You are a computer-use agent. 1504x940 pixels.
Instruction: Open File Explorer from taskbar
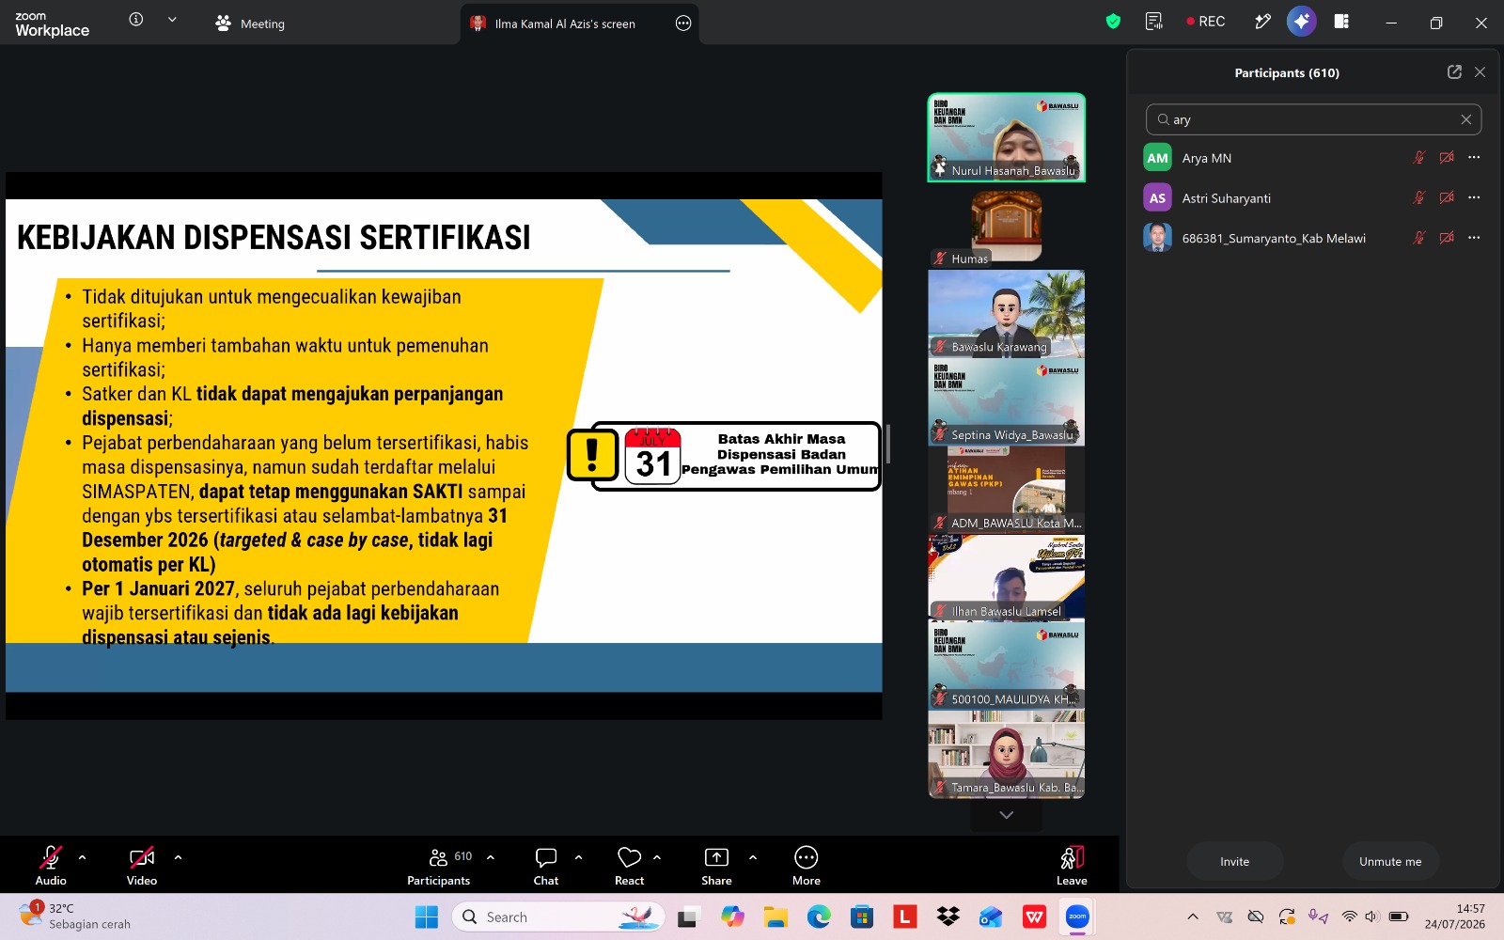775,916
